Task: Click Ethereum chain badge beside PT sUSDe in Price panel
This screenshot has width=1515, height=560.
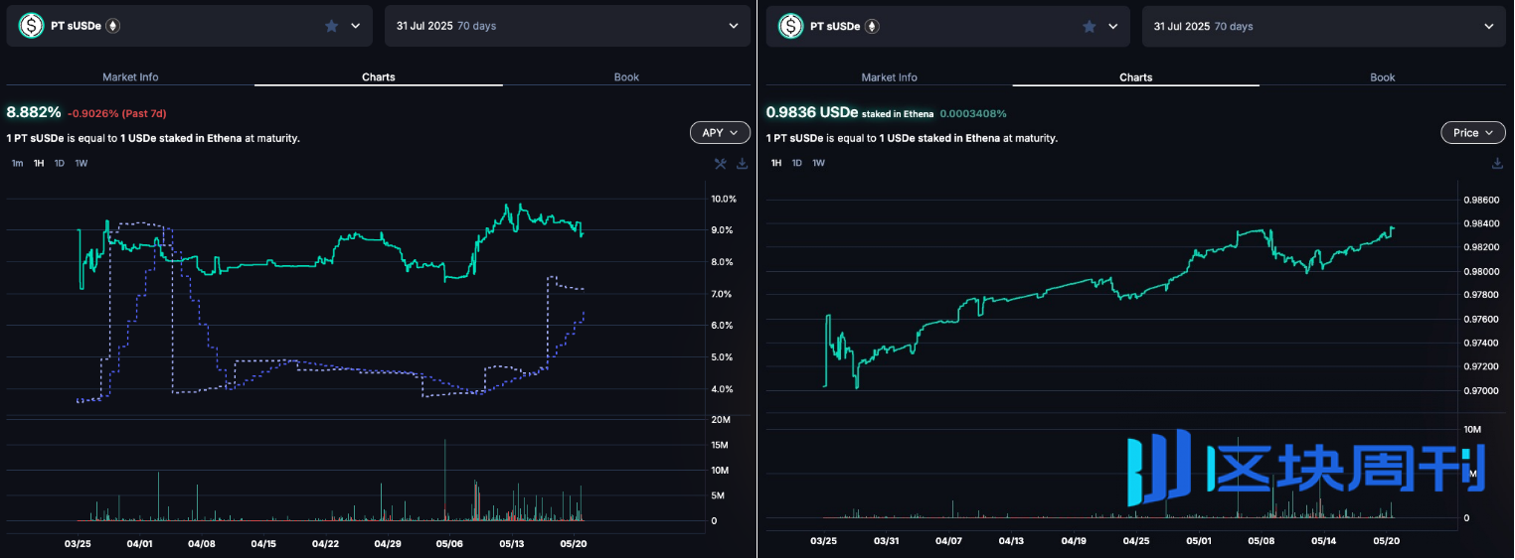Action: pos(872,26)
